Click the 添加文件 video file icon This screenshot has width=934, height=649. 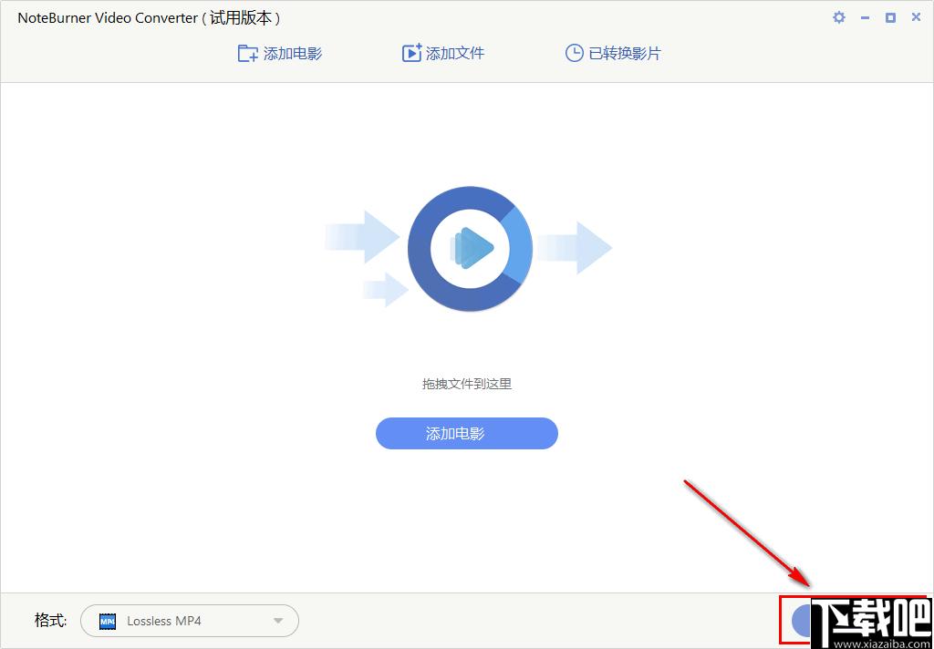pyautogui.click(x=411, y=53)
